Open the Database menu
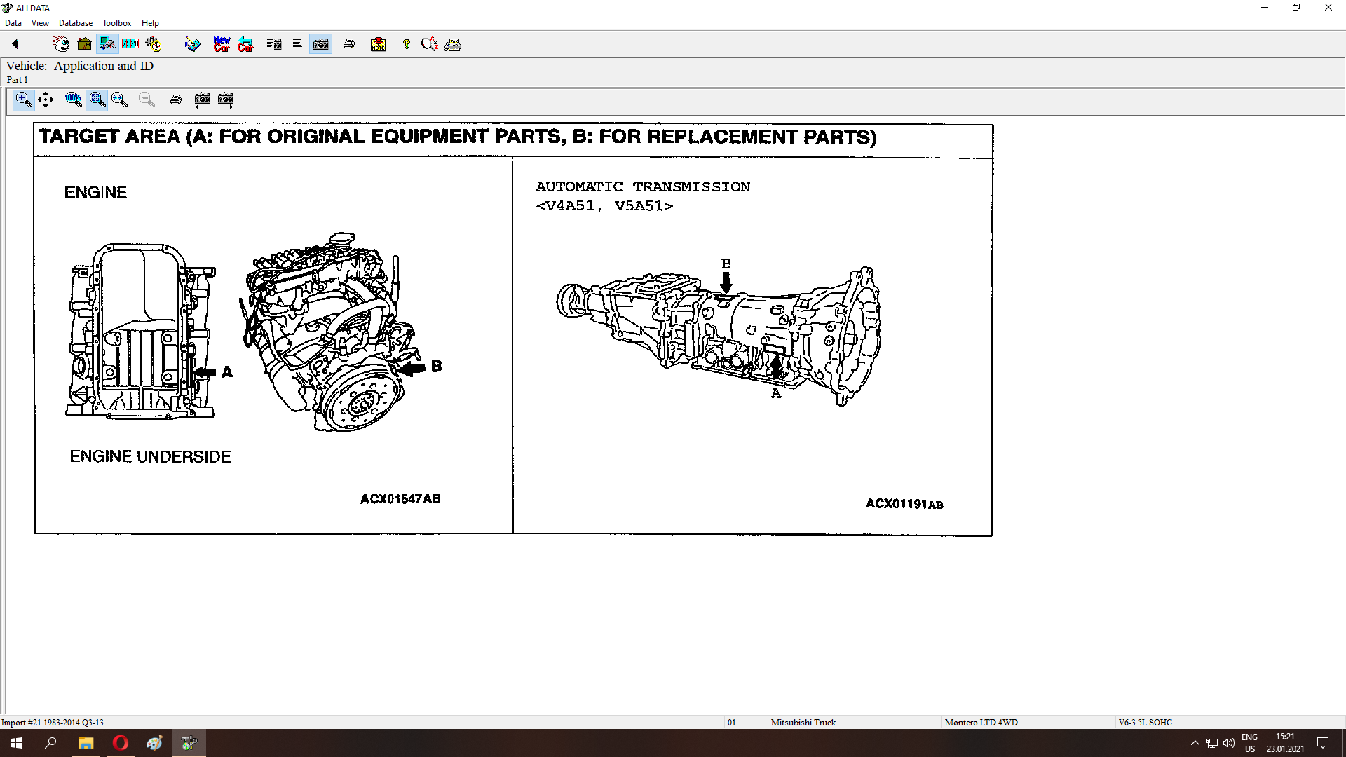 tap(75, 23)
